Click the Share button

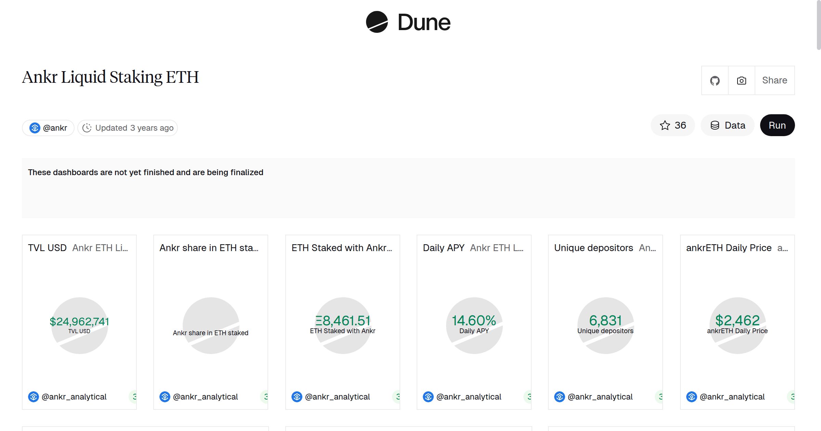pos(774,80)
